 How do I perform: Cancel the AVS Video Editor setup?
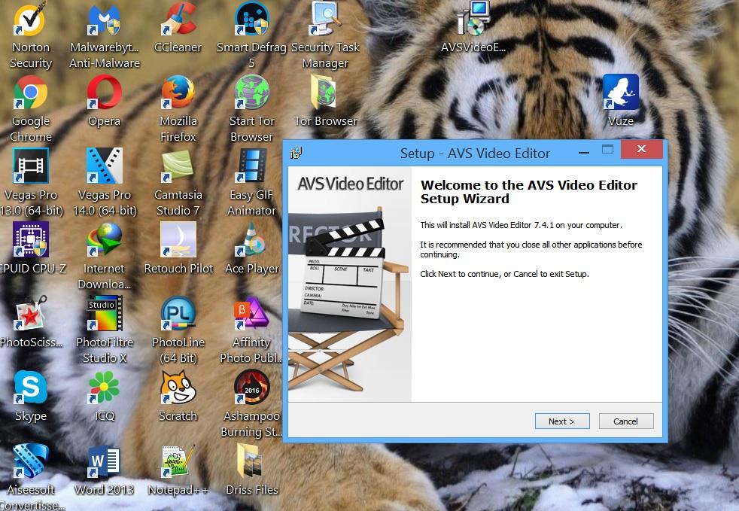[626, 421]
